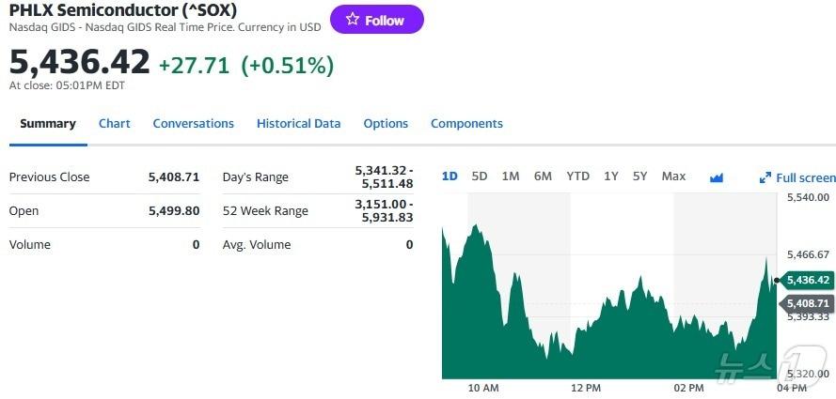Set chart range to 1M
The width and height of the screenshot is (836, 399).
511,176
